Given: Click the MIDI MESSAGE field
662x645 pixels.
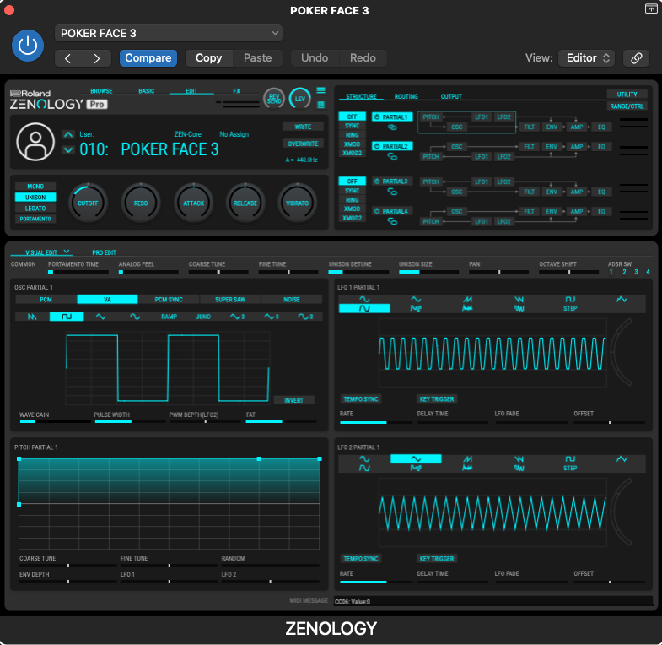Looking at the screenshot, I should pos(493,601).
